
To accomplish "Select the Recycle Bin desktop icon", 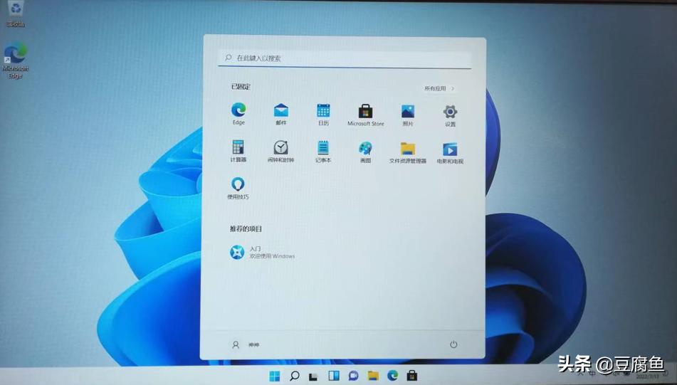I will (16, 14).
